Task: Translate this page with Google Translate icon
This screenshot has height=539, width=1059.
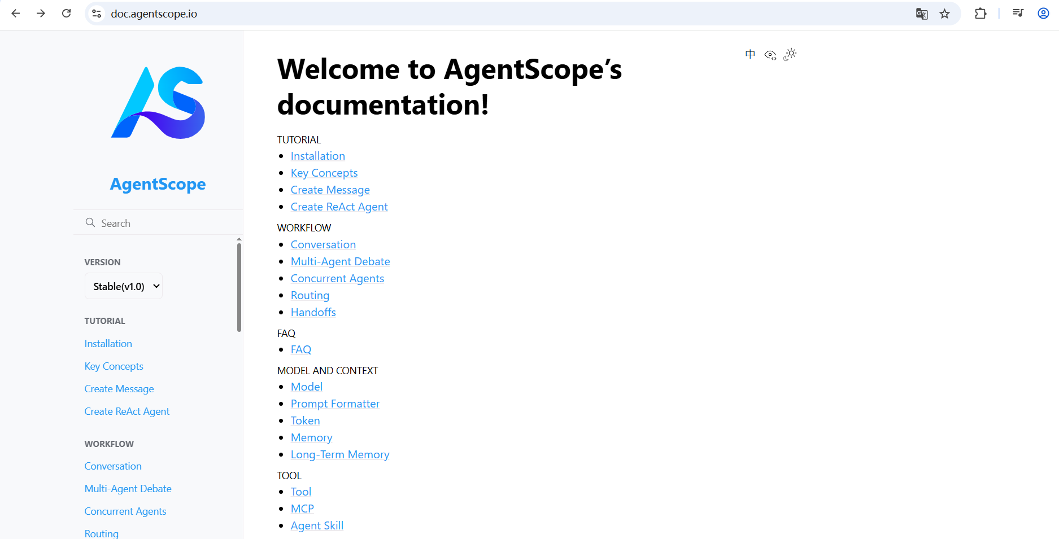Action: [x=922, y=14]
